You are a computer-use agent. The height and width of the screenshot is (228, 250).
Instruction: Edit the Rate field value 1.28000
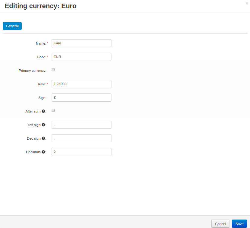coord(82,84)
